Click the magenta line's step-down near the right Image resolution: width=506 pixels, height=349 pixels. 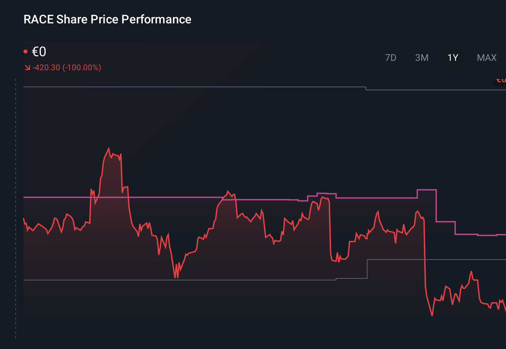(x=437, y=206)
